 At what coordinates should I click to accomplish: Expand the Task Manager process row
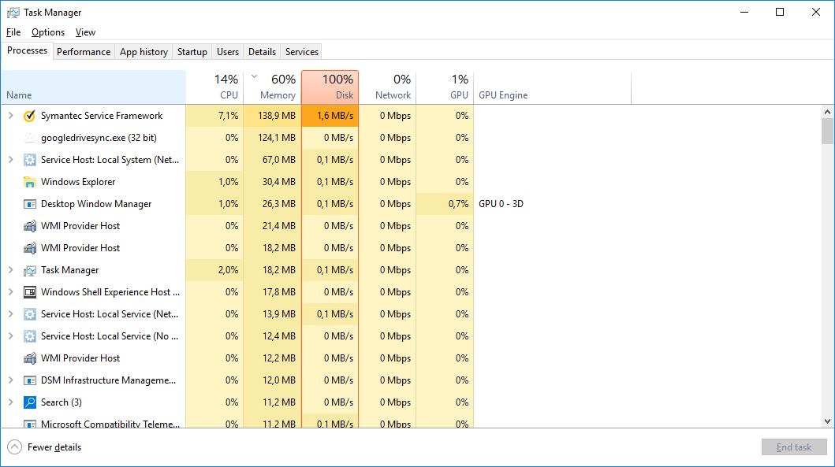coord(10,270)
